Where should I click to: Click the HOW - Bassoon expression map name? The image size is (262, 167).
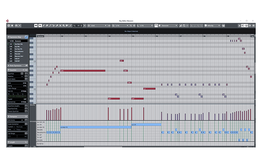point(17,41)
